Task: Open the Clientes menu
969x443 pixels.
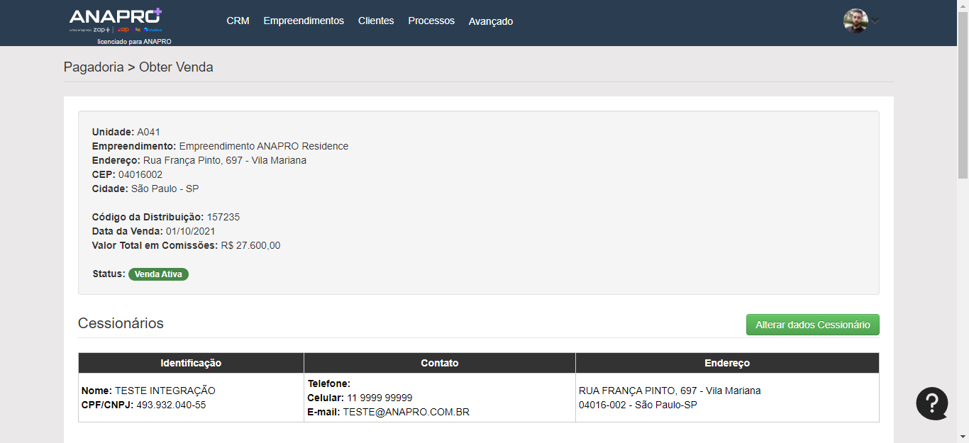Action: [376, 21]
